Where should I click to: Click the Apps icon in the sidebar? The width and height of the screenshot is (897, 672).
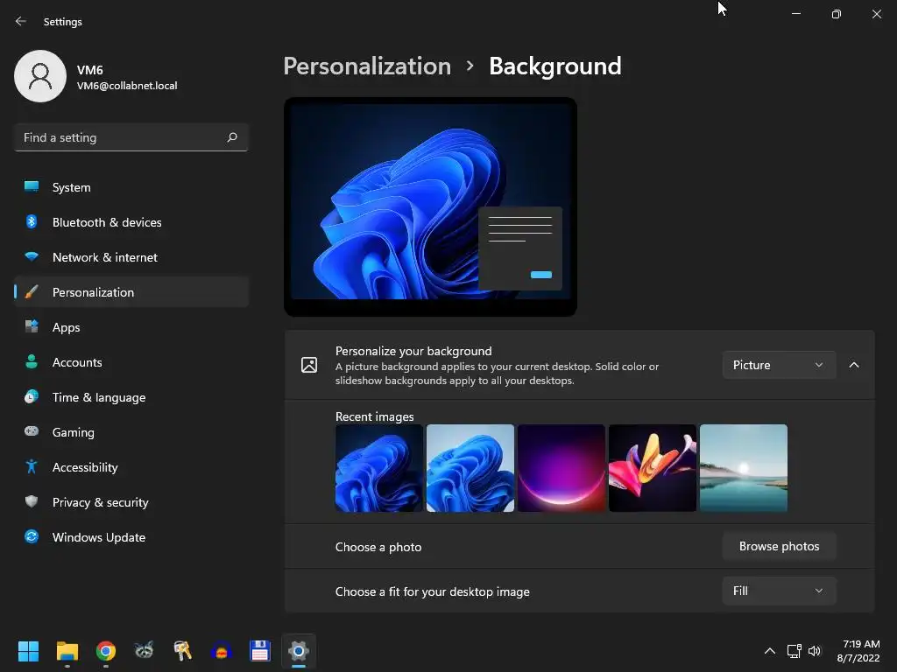click(x=32, y=327)
